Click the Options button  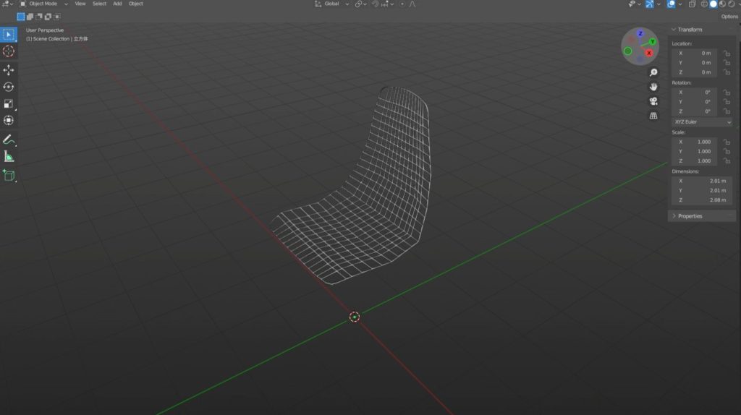(x=729, y=17)
